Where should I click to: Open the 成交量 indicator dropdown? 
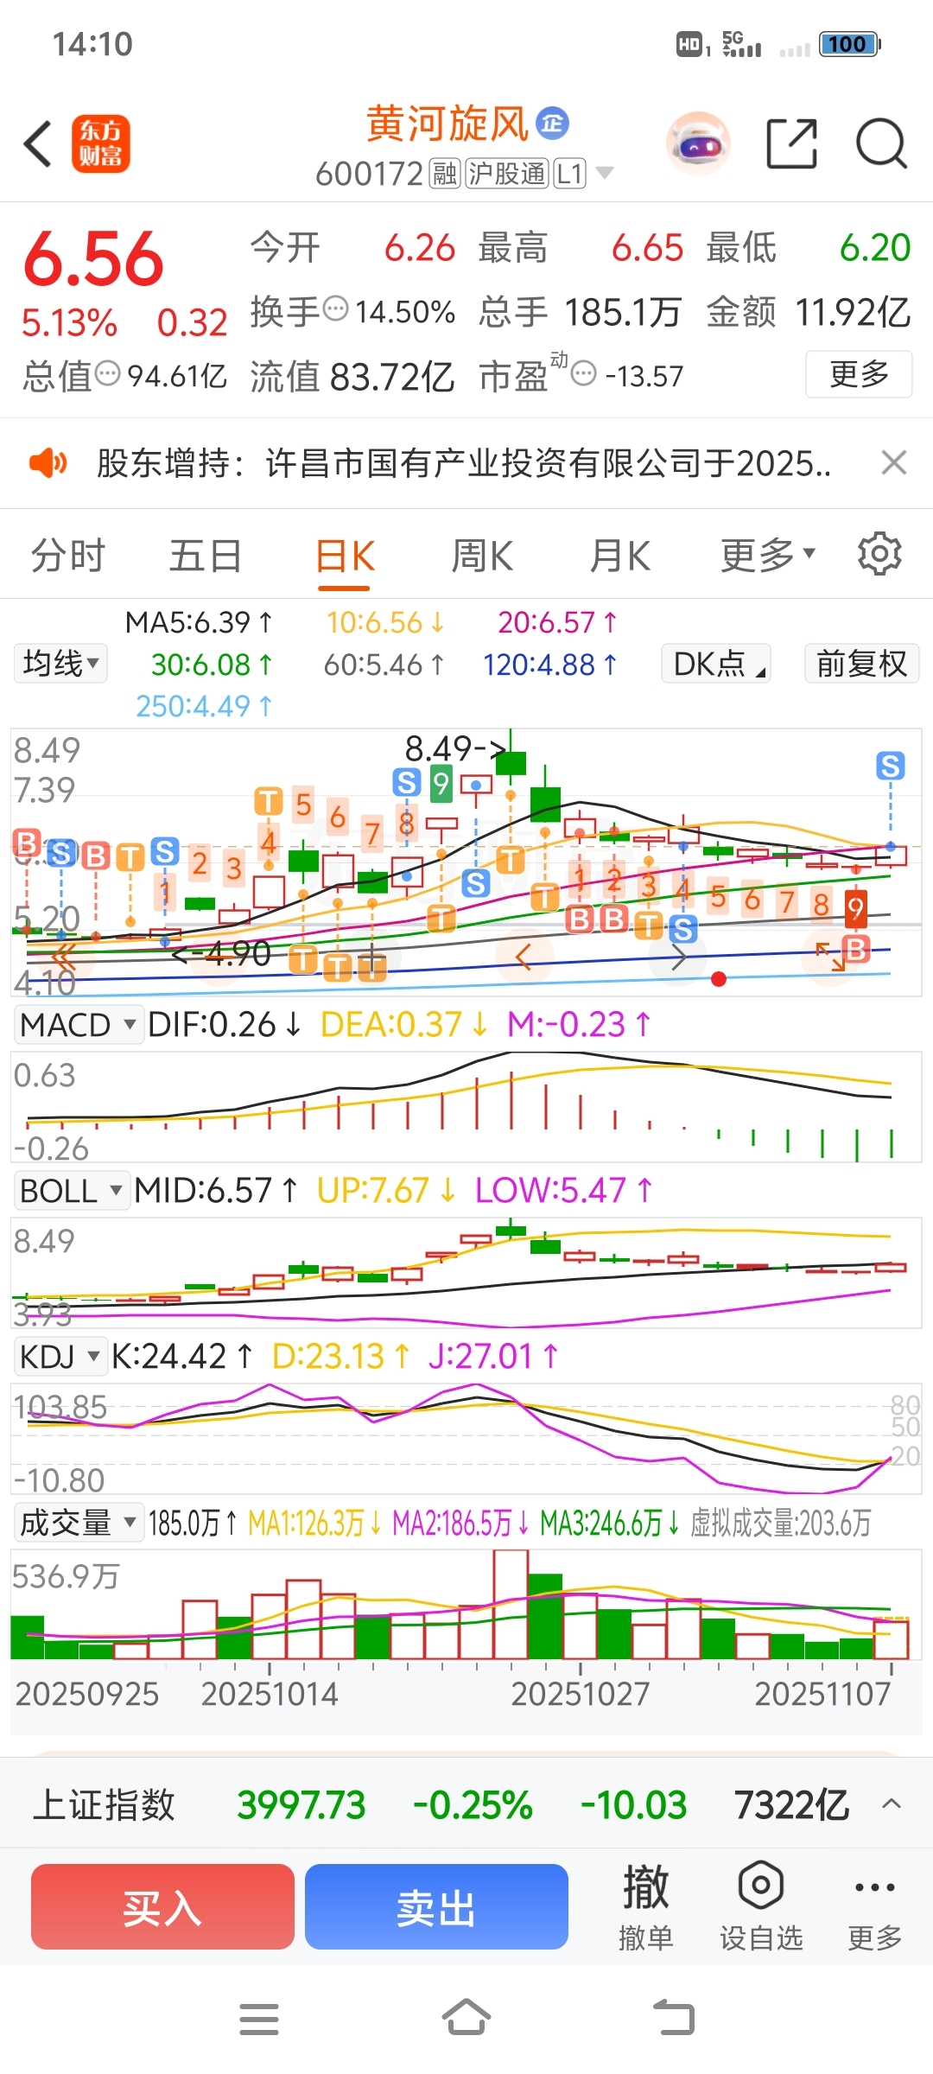point(78,1523)
